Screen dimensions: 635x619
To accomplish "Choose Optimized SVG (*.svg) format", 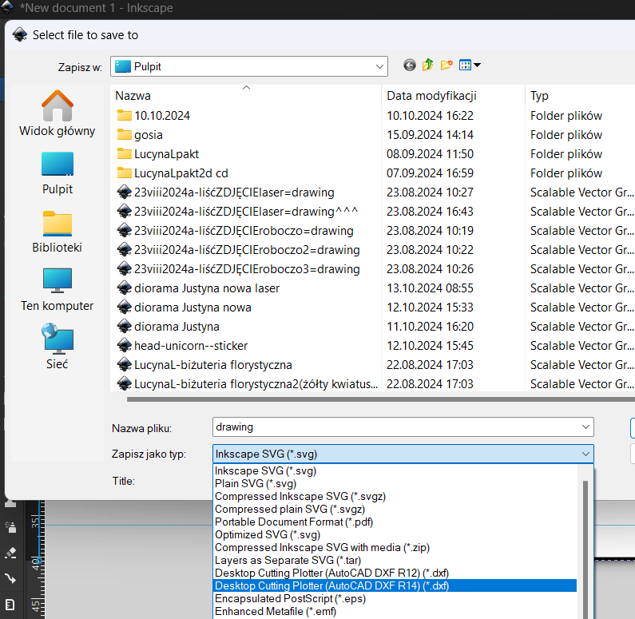I will (395, 535).
